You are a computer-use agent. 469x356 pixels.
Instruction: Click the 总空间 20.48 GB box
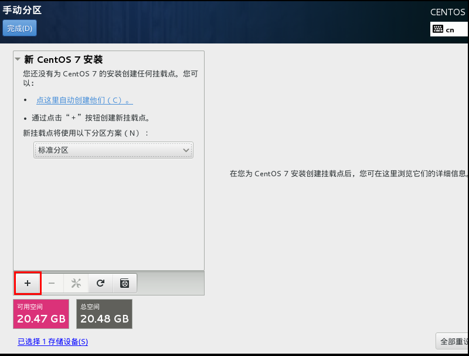click(104, 314)
